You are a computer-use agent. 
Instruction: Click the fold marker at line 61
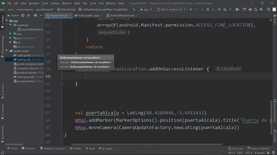[x=62, y=84]
